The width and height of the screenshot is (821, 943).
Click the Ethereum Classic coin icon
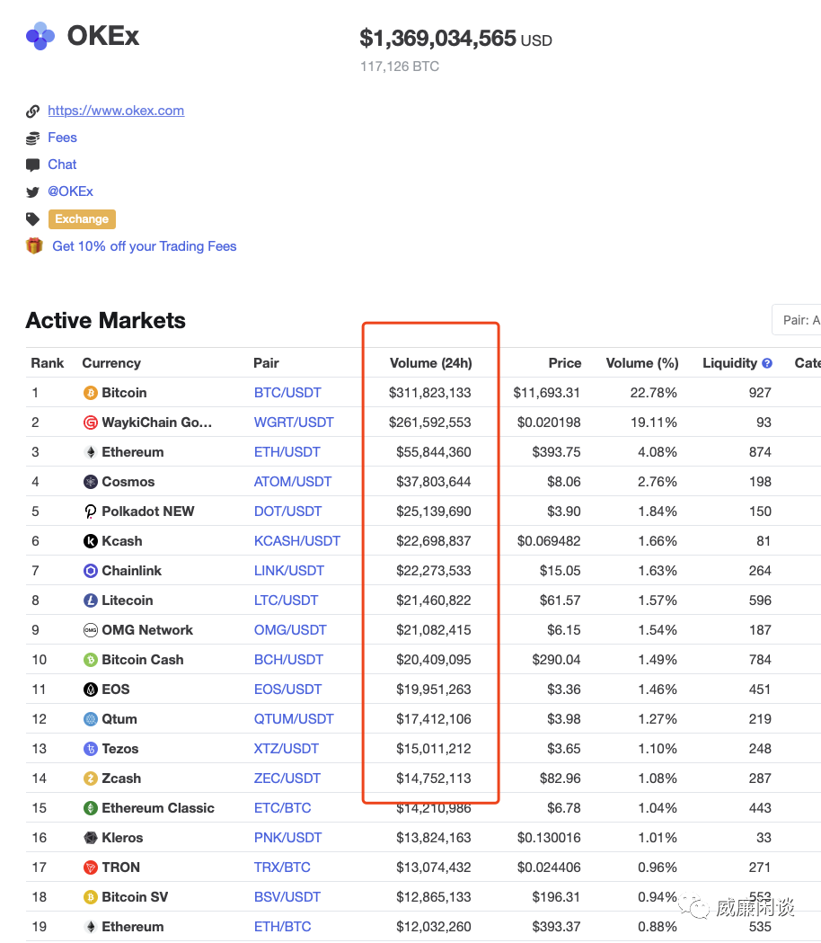[x=90, y=808]
